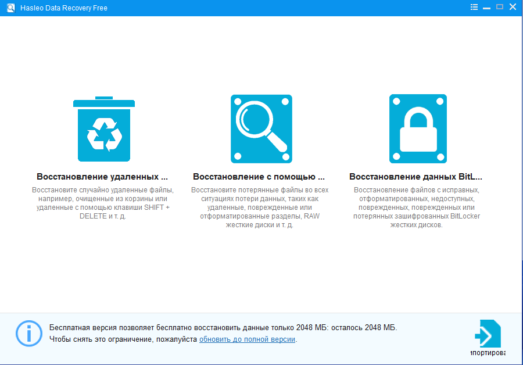Click the description mentioning зашифрованных BitLocker
Image resolution: width=523 pixels, height=365 pixels.
pos(417,207)
